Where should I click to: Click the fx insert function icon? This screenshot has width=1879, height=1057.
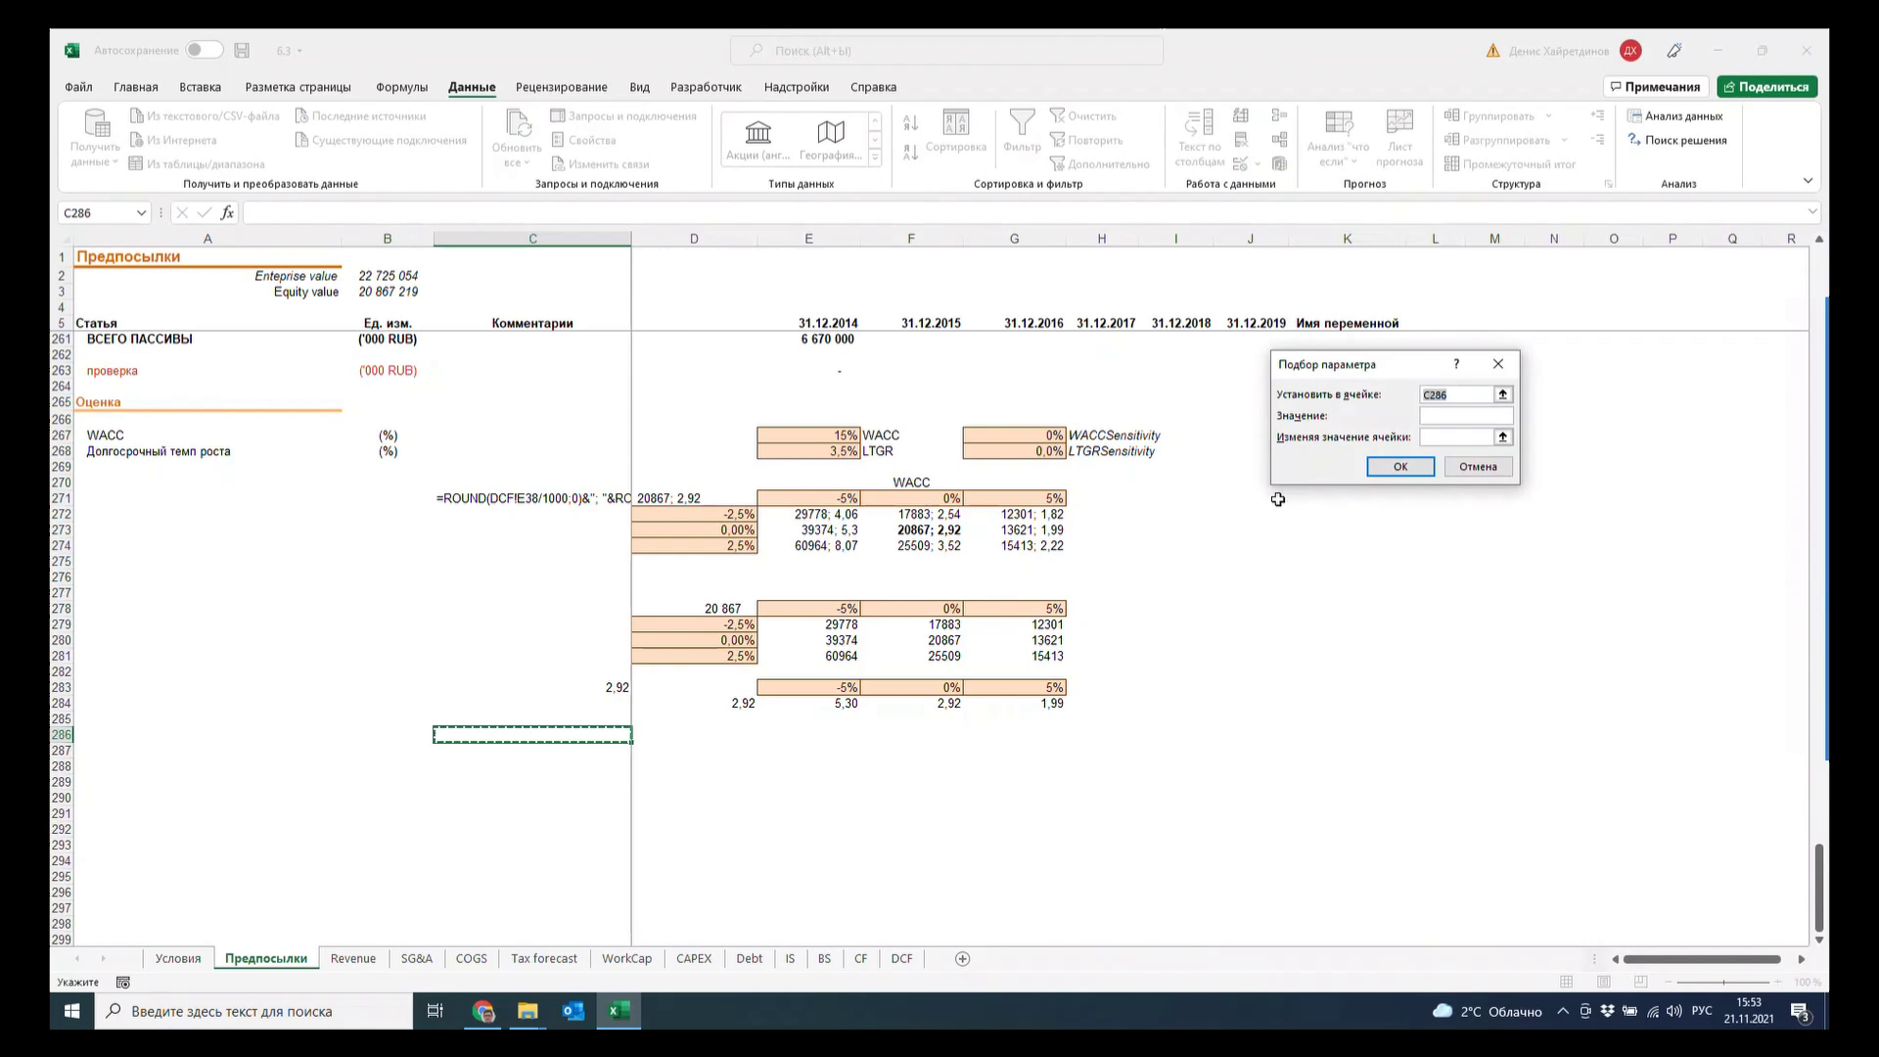[x=227, y=212]
